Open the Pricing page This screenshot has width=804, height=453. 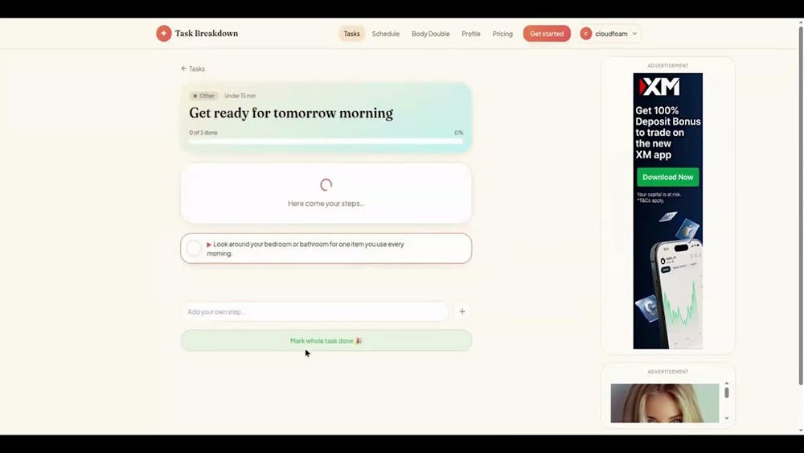click(x=503, y=34)
